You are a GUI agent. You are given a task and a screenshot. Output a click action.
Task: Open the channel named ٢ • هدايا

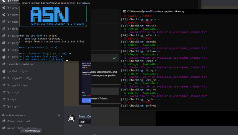pyautogui.click(x=12, y=99)
